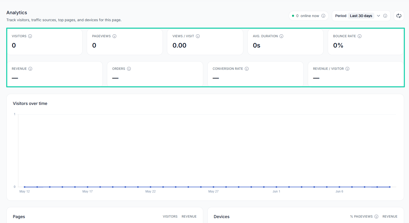Click the info icon beside the Revenue card label

(30, 69)
